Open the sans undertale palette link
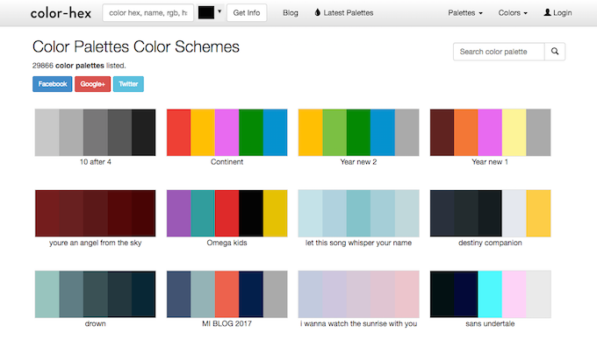Screen dimensions: 597x339 tap(490, 324)
